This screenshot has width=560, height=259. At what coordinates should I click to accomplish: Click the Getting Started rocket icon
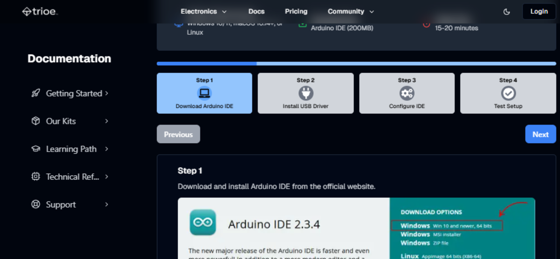36,93
